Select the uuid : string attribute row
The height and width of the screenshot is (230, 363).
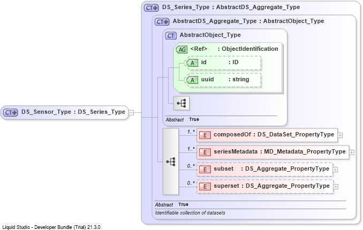tap(224, 80)
